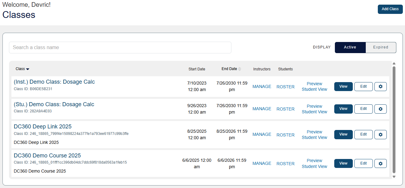Preview Student View for DC360 Deep Link
This screenshot has height=188, width=405.
(314, 135)
